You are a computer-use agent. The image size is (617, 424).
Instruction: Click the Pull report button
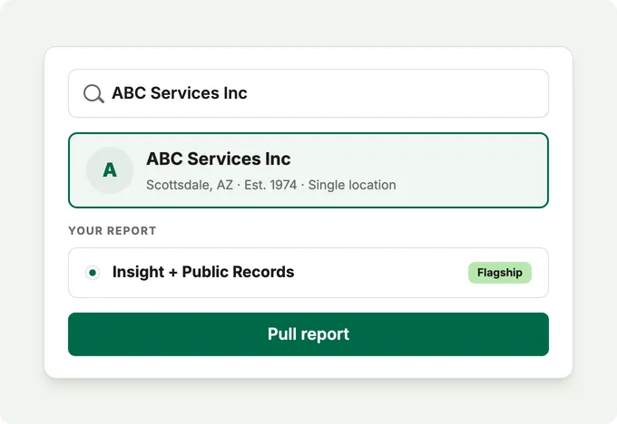pyautogui.click(x=308, y=334)
